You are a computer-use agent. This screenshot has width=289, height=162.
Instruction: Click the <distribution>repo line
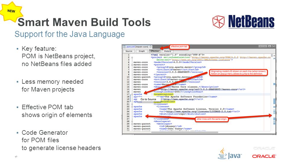point(182,114)
